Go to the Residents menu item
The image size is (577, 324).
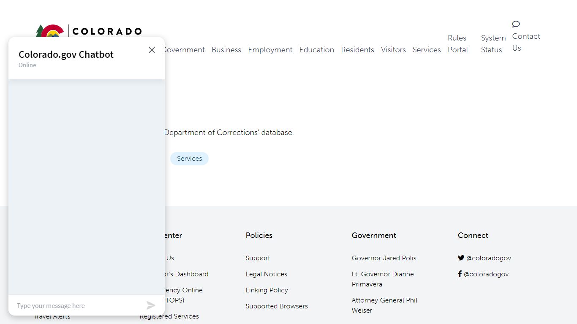[357, 50]
